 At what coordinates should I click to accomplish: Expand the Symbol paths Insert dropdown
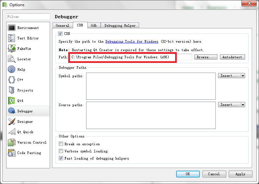(243, 76)
